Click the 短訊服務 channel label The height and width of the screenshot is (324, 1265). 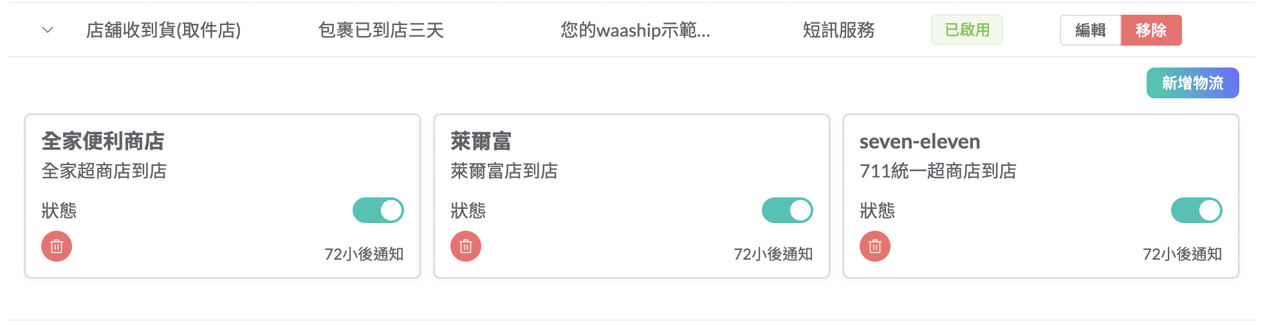click(x=838, y=30)
